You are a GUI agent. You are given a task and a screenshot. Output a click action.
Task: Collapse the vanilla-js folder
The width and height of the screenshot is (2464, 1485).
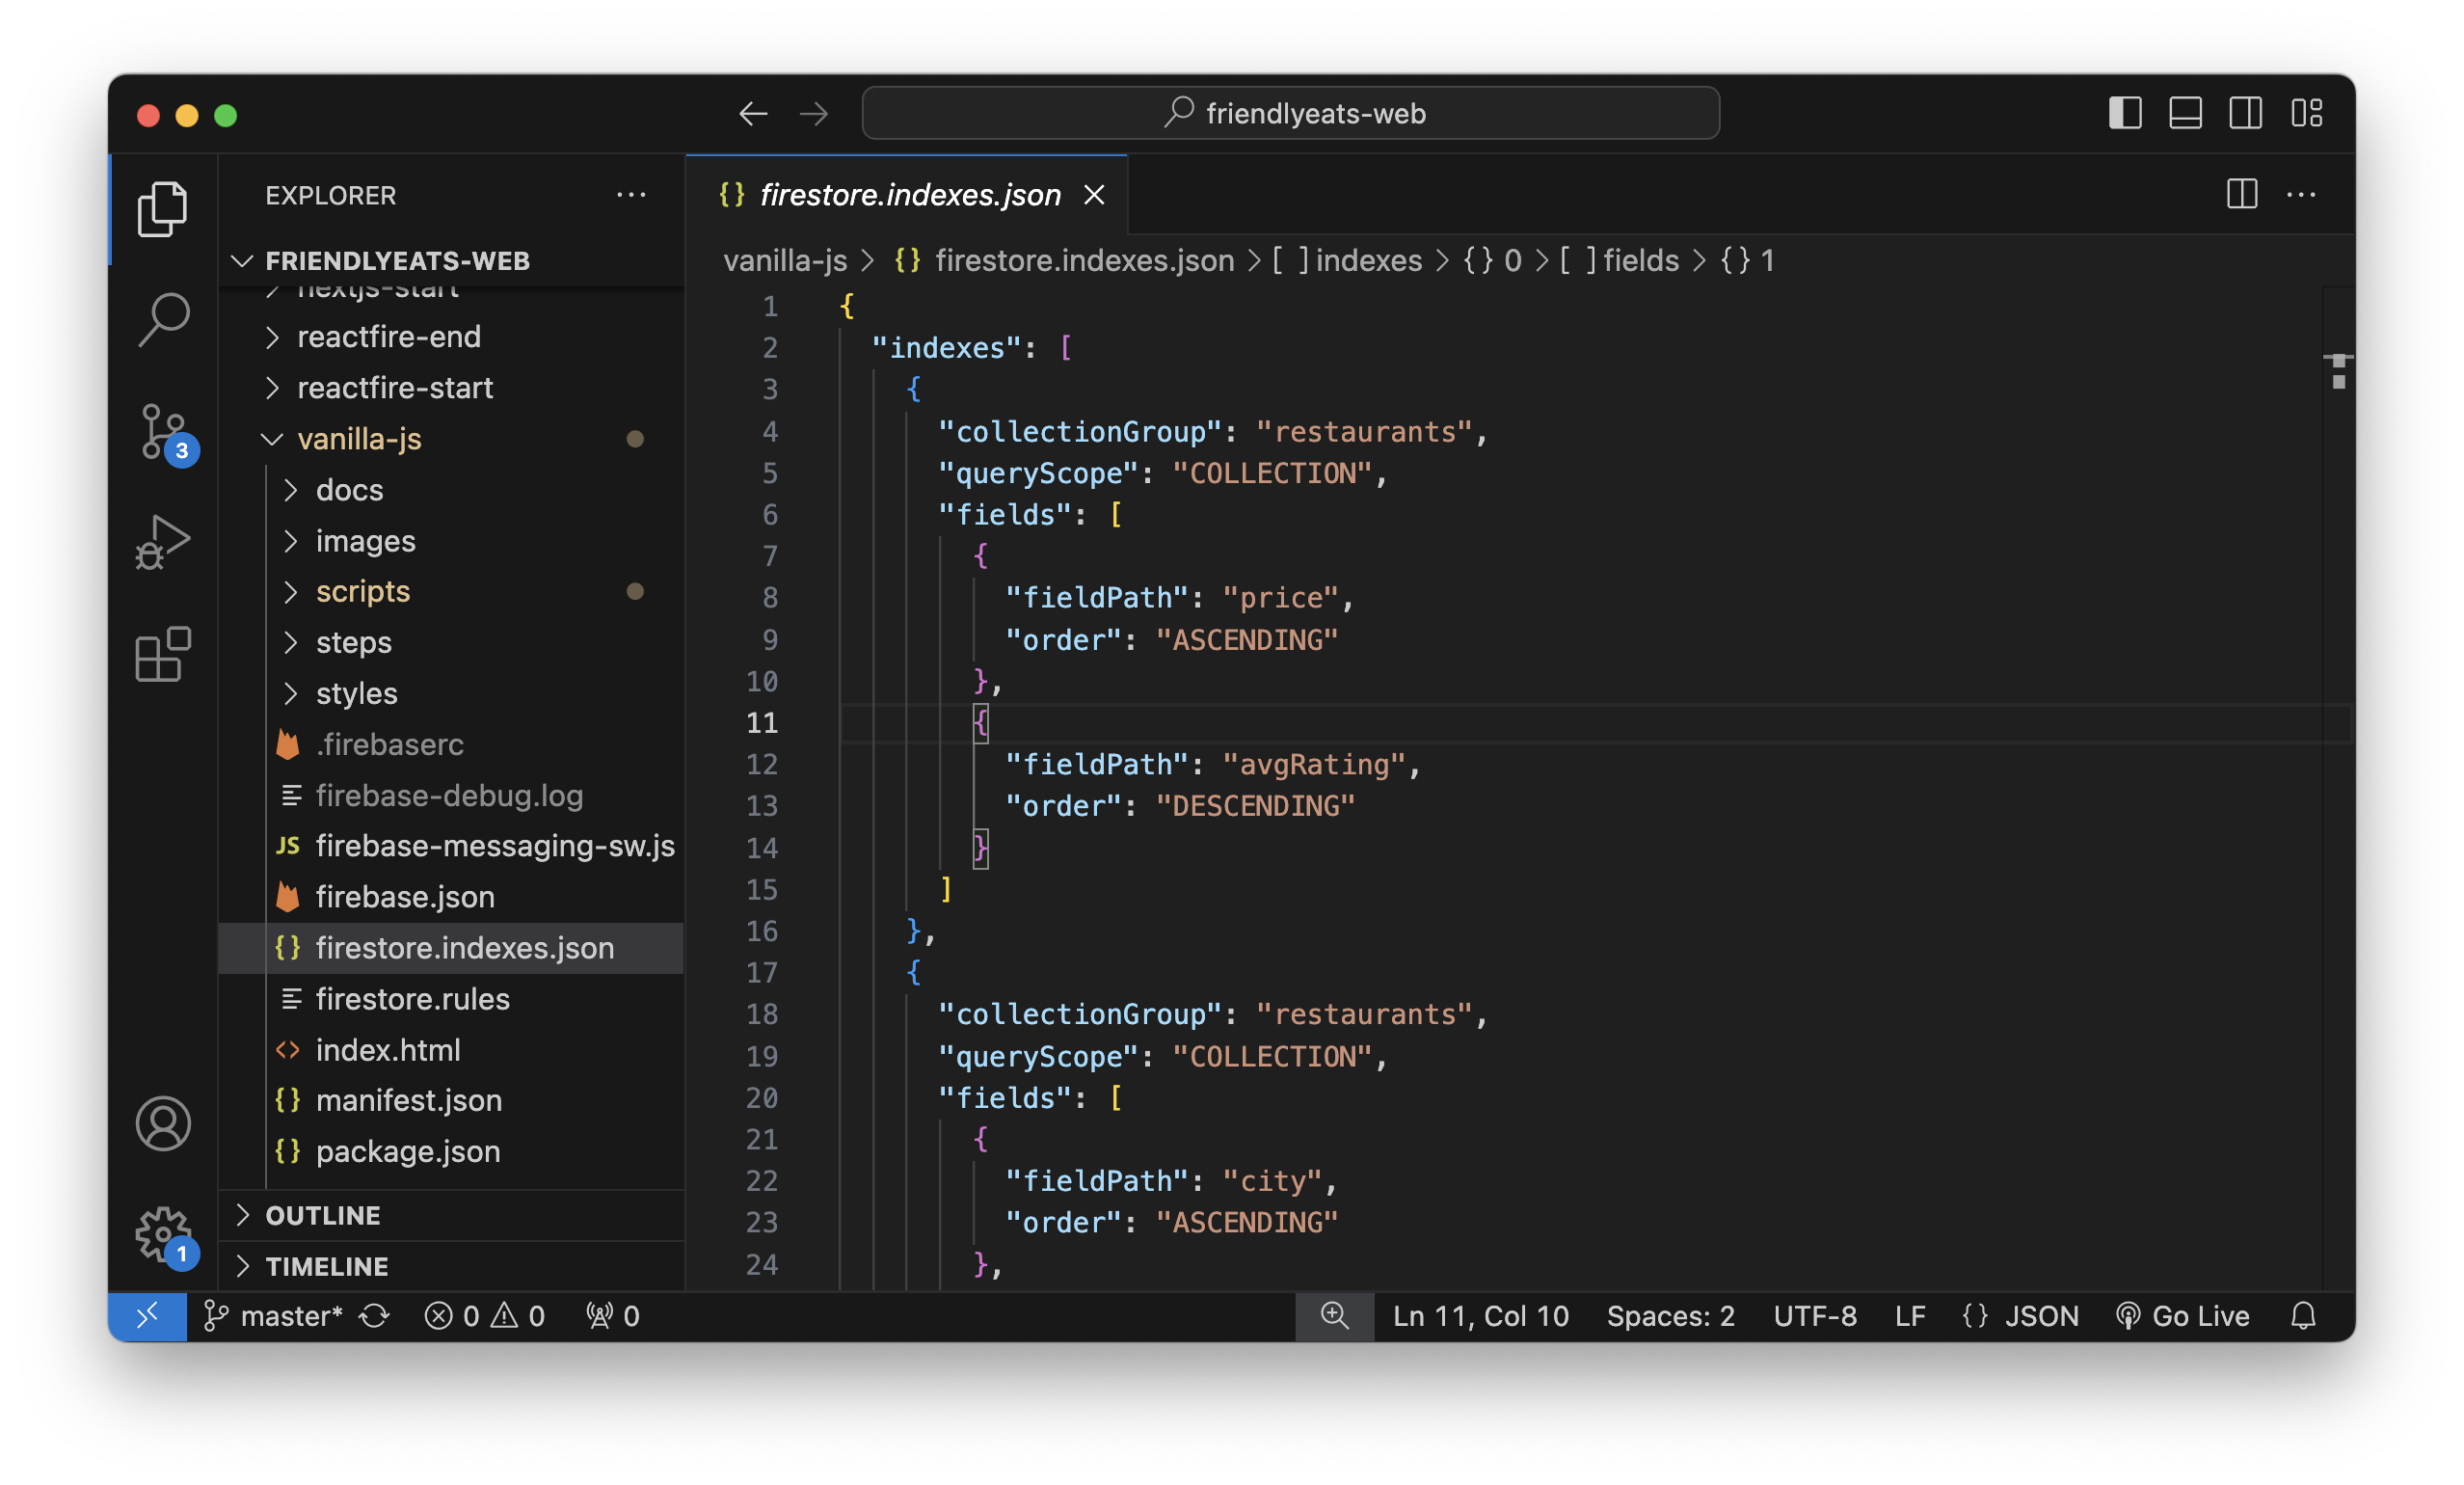[359, 439]
